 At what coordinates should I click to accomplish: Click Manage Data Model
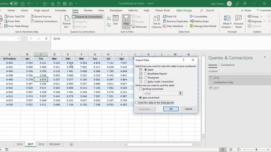point(203,26)
